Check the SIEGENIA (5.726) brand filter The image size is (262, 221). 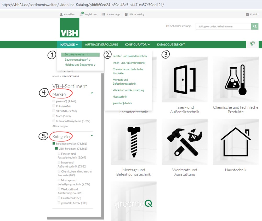click(54, 111)
